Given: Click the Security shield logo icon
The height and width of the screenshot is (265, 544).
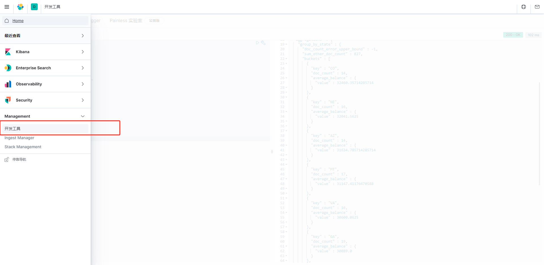Looking at the screenshot, I should 8,100.
